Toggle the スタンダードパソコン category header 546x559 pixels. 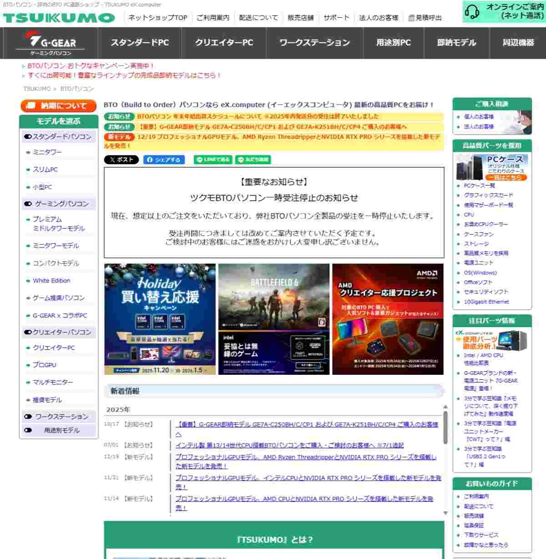click(x=58, y=136)
